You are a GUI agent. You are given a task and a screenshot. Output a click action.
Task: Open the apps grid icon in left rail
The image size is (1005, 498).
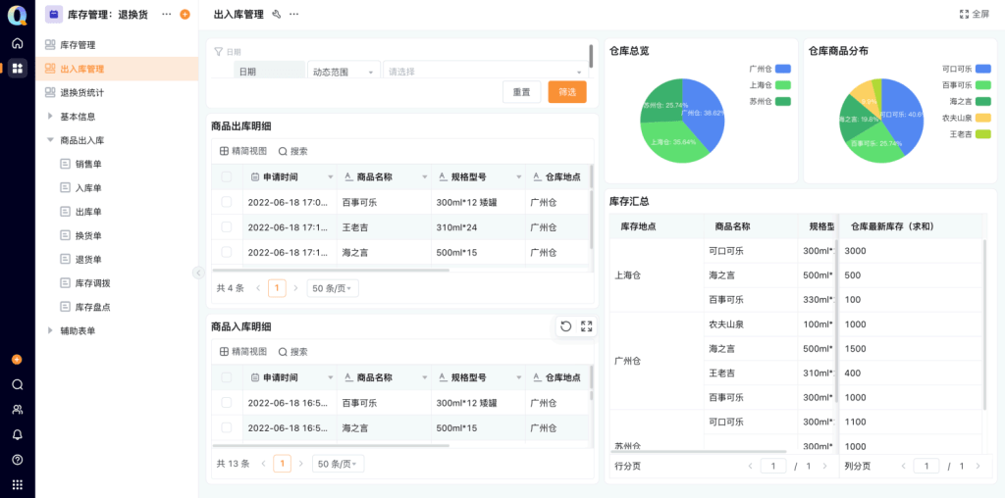tap(17, 69)
